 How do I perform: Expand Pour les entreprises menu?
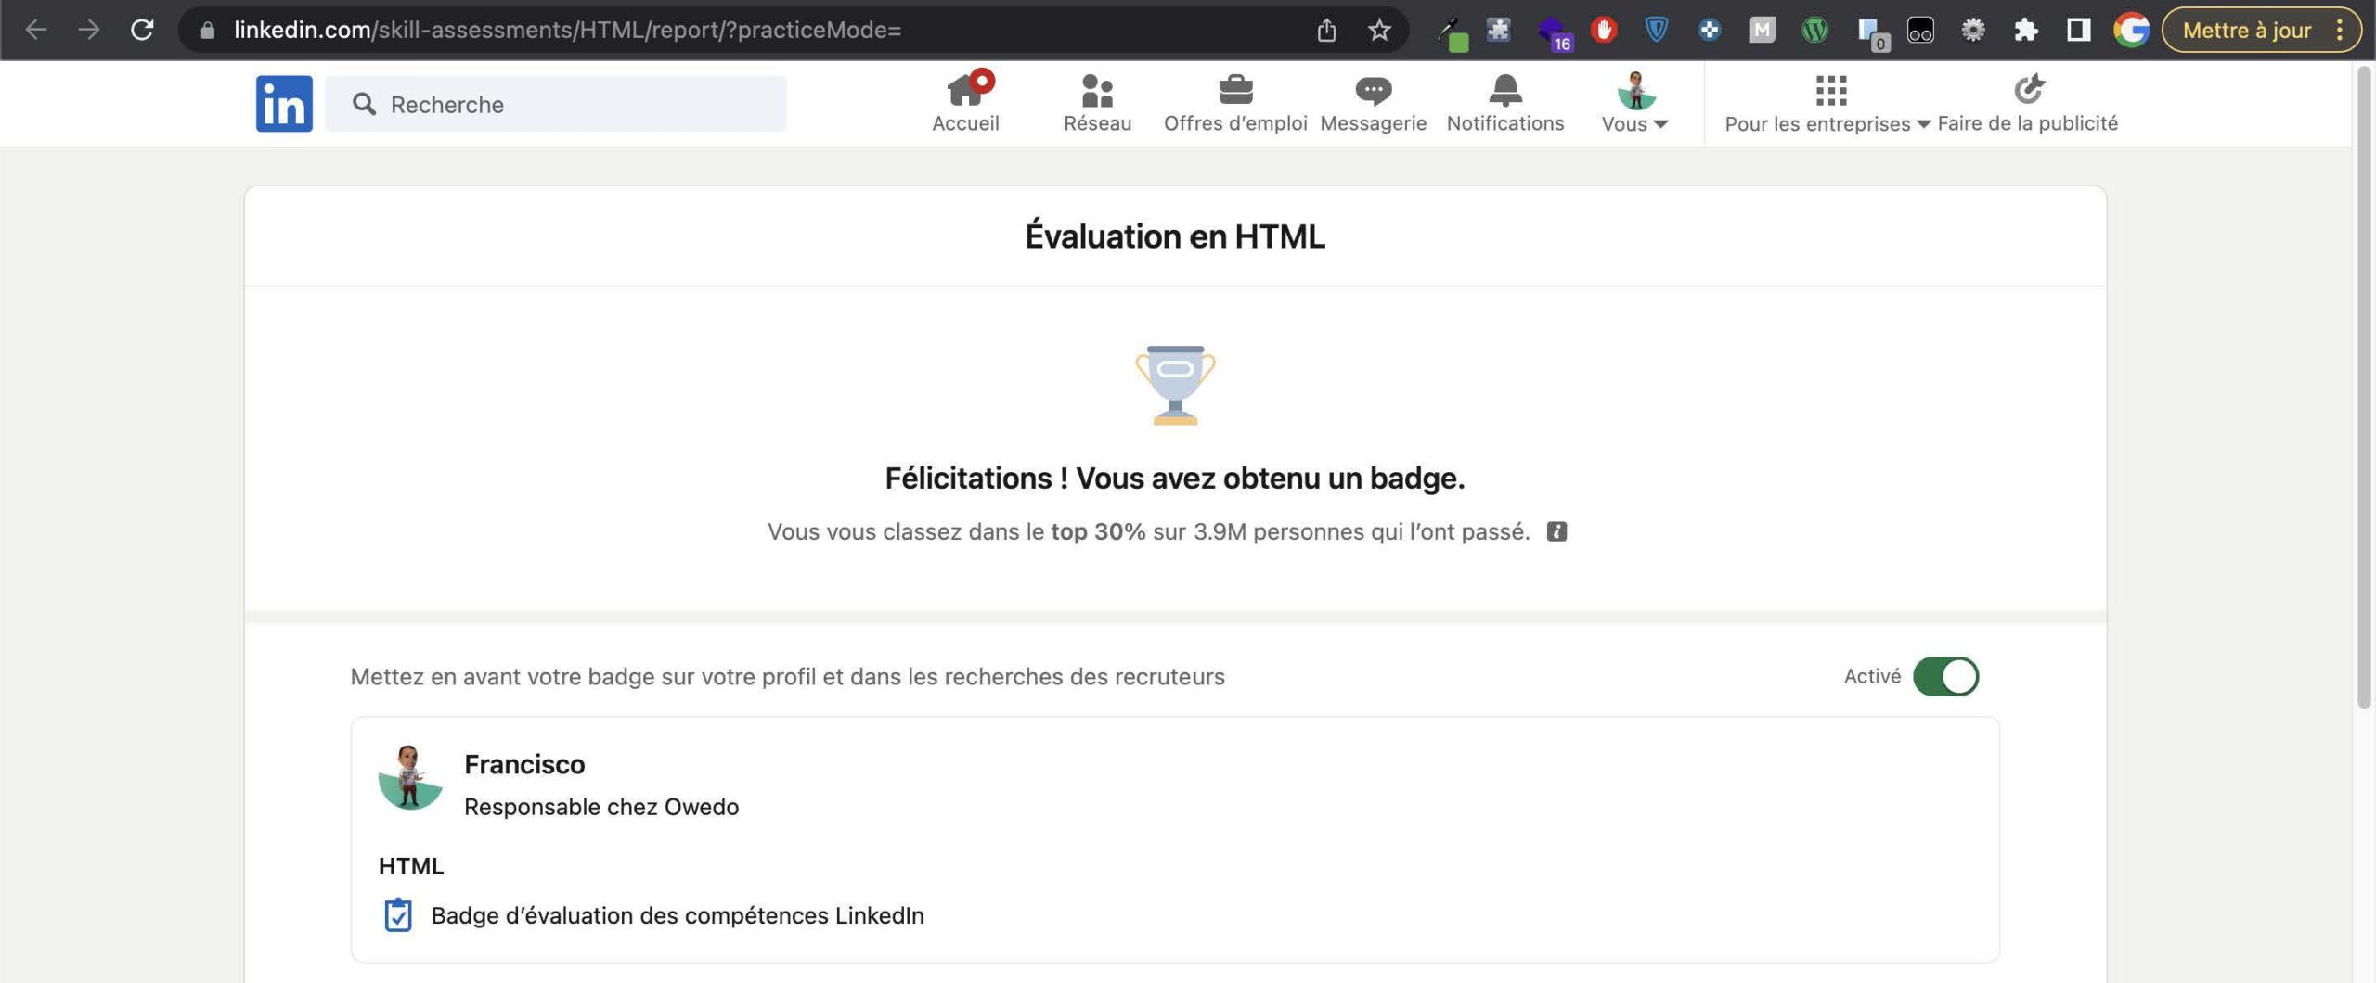point(1828,103)
